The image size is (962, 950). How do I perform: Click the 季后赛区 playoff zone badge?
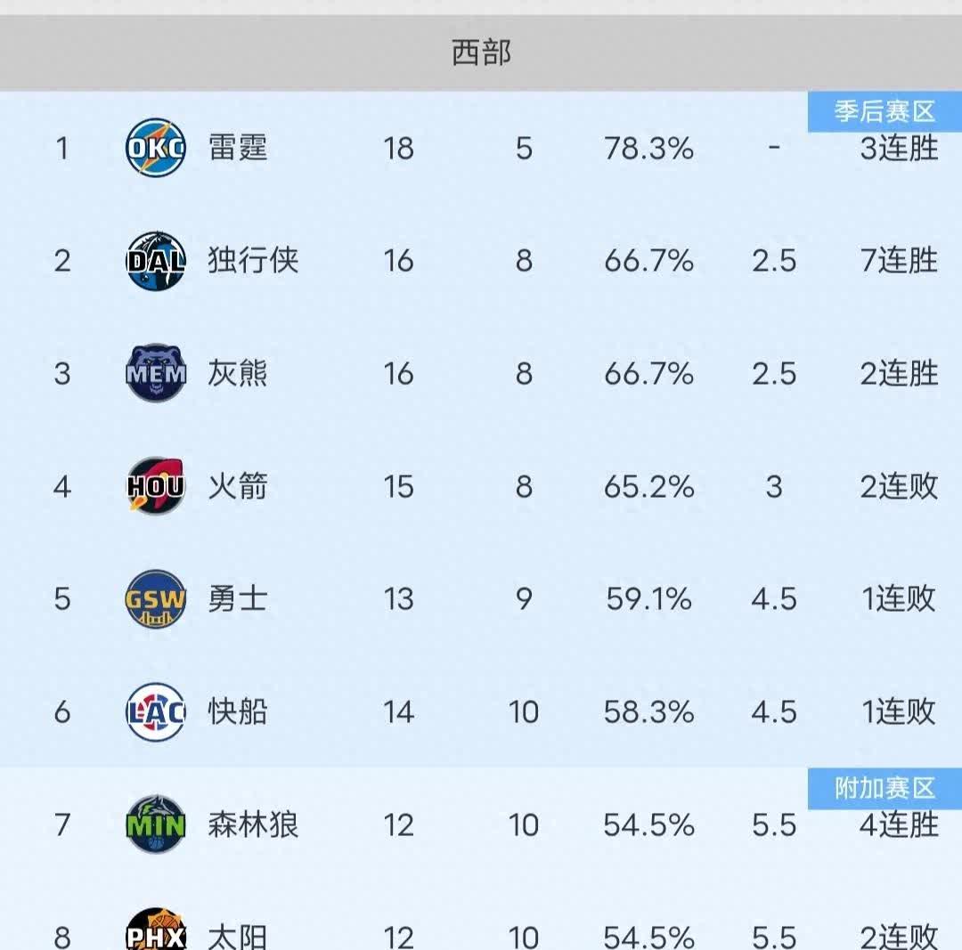click(885, 110)
